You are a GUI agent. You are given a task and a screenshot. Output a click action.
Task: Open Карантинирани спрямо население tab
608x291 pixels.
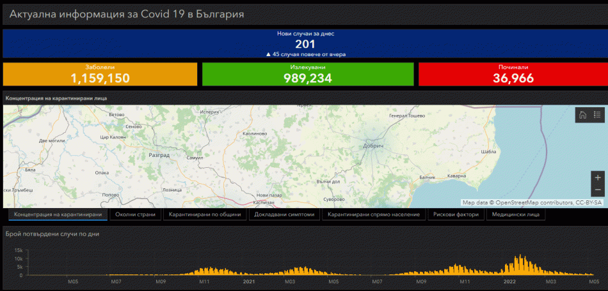374,214
